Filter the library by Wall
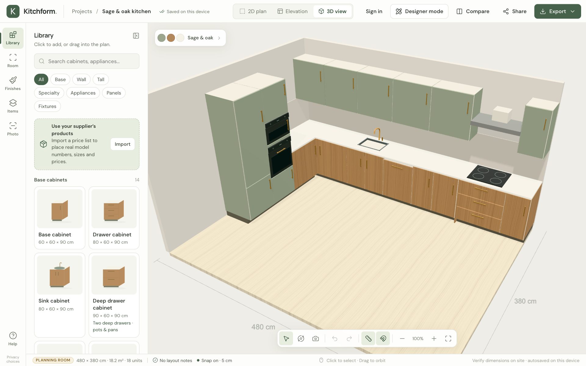This screenshot has width=586, height=366. (81, 80)
